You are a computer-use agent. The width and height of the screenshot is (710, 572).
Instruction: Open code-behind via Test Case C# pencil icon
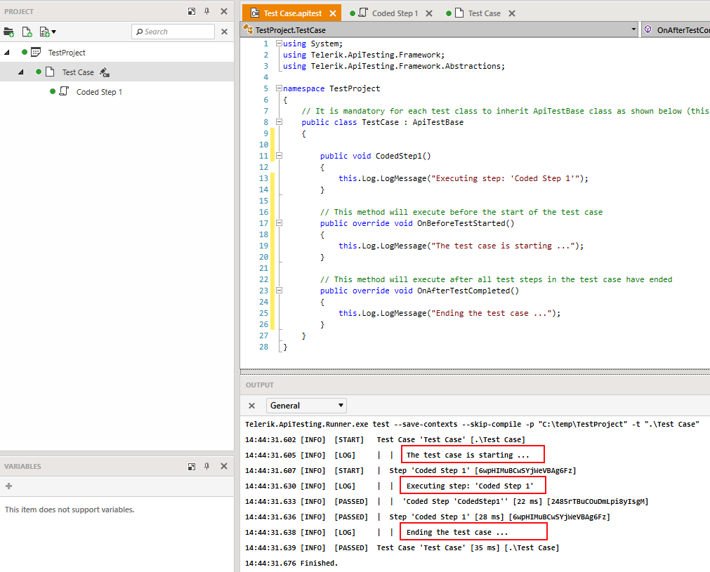click(105, 72)
